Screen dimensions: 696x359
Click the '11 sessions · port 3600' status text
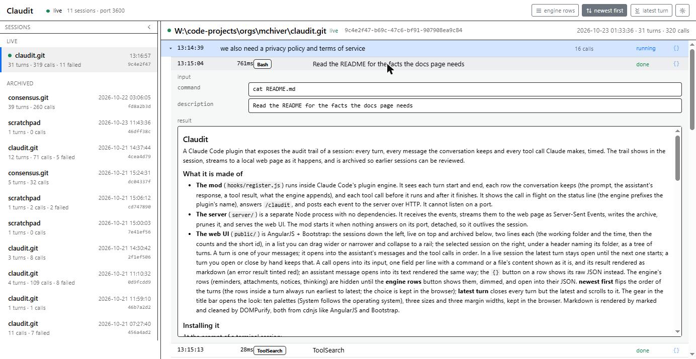tap(96, 11)
